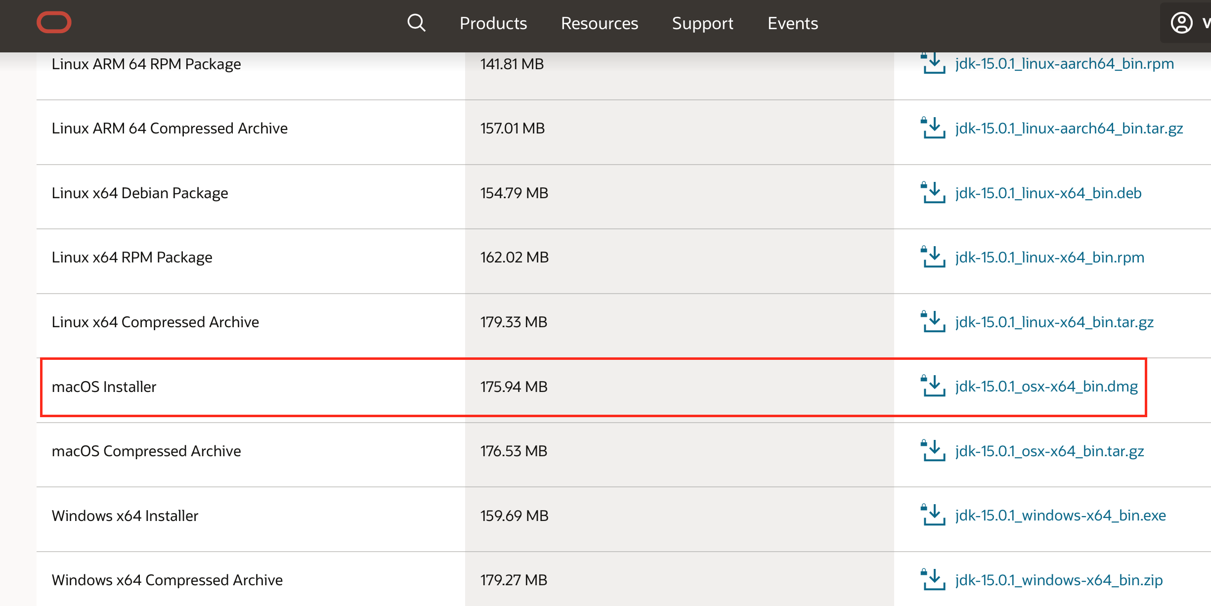
Task: Click the 179.27 MB file size
Action: coord(514,580)
